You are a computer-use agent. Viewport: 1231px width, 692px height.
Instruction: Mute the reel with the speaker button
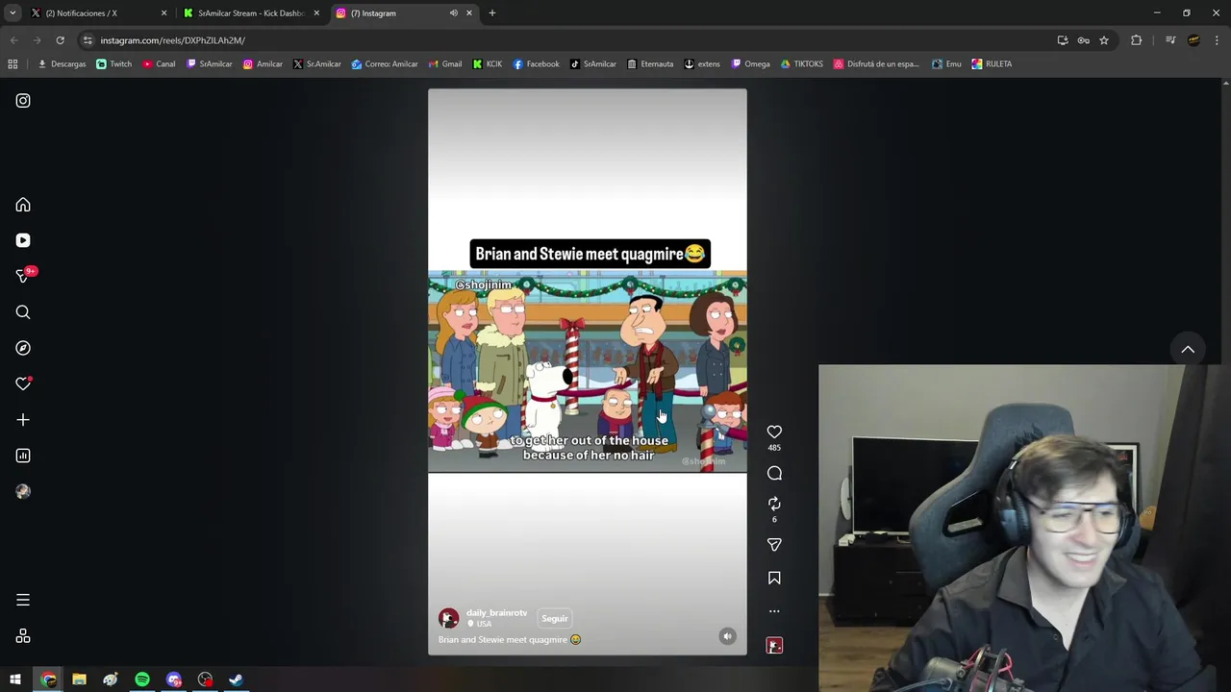727,636
